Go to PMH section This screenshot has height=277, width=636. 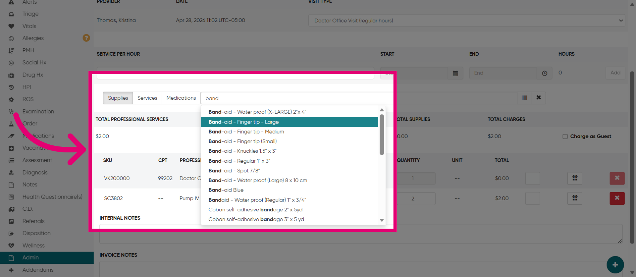[x=28, y=50]
